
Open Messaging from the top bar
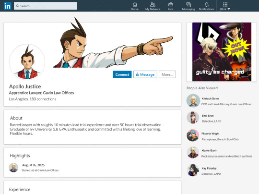click(188, 6)
